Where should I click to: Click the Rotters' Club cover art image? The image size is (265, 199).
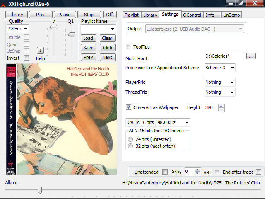click(62, 119)
